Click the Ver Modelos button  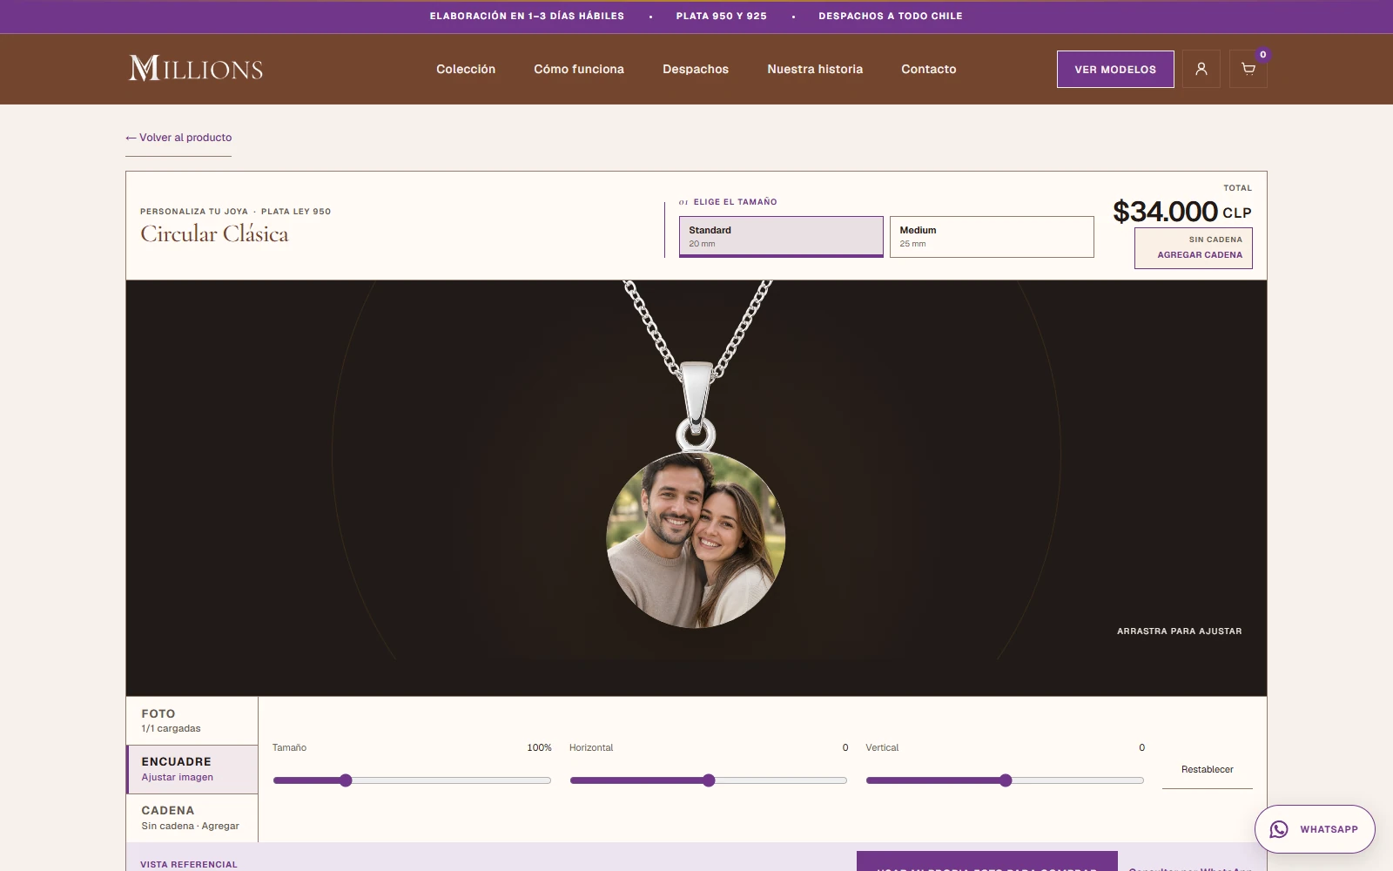click(x=1115, y=69)
